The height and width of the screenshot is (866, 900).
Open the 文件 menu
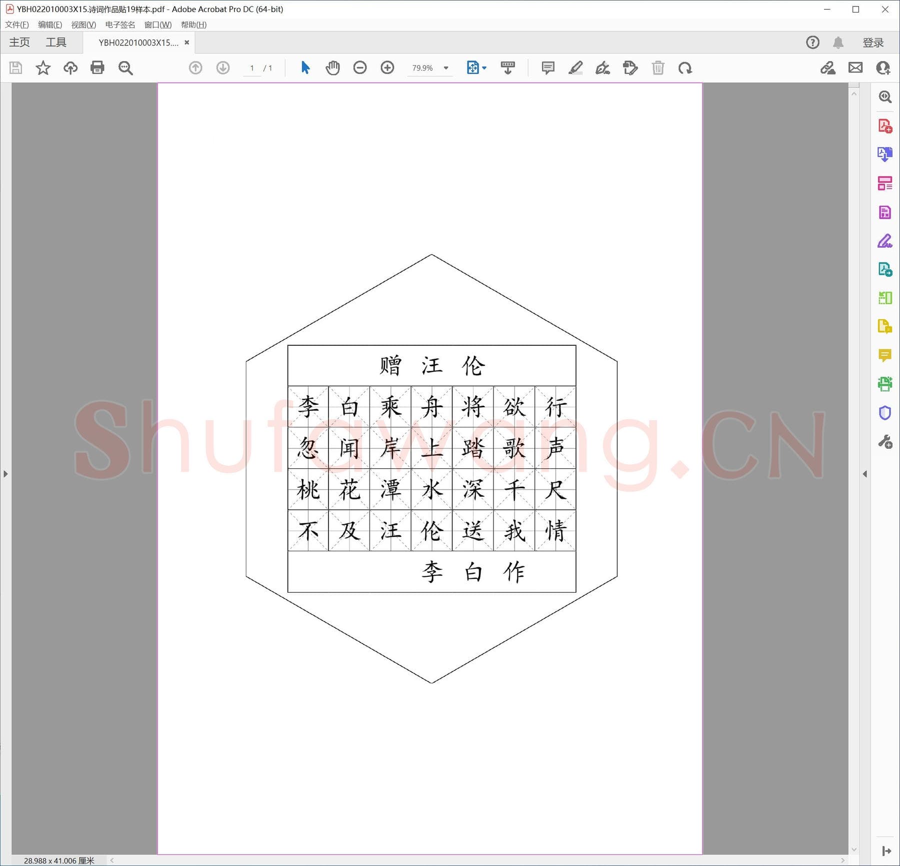coord(17,25)
